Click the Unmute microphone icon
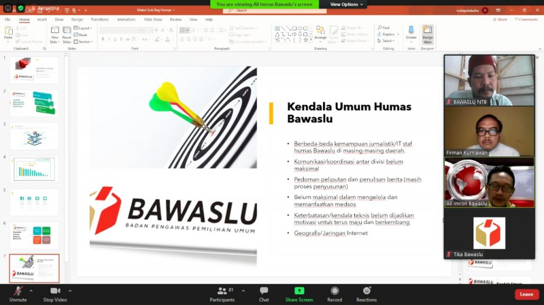This screenshot has width=544, height=305. point(18,291)
